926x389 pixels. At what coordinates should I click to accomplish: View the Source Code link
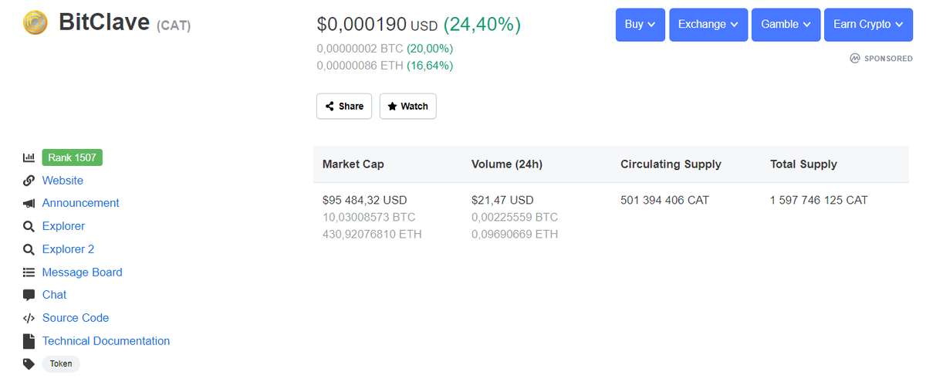(x=76, y=318)
